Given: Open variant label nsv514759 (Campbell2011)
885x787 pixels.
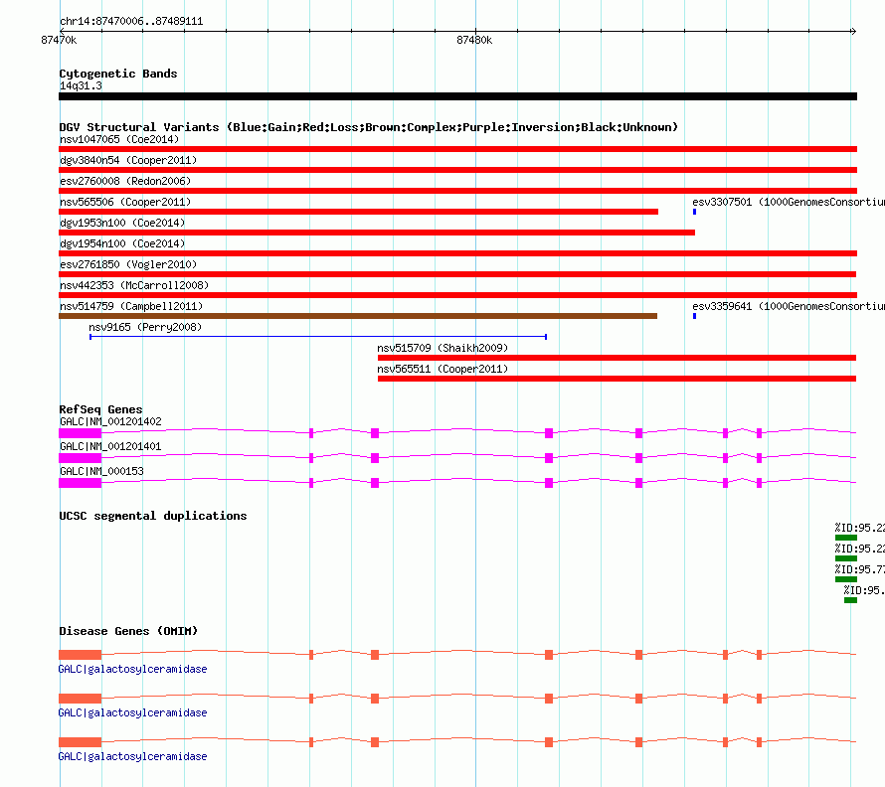Looking at the screenshot, I should (x=131, y=306).
